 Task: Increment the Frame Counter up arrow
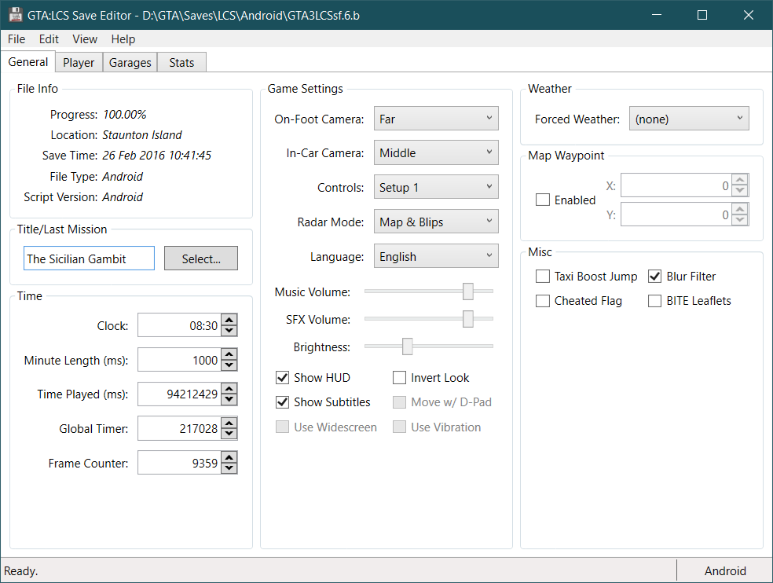(229, 457)
